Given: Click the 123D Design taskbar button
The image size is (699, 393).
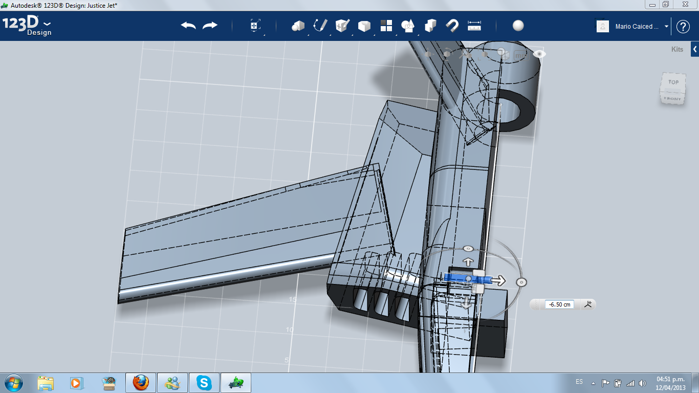Looking at the screenshot, I should 236,383.
